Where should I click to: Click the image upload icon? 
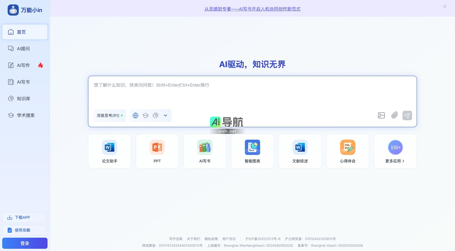click(381, 115)
